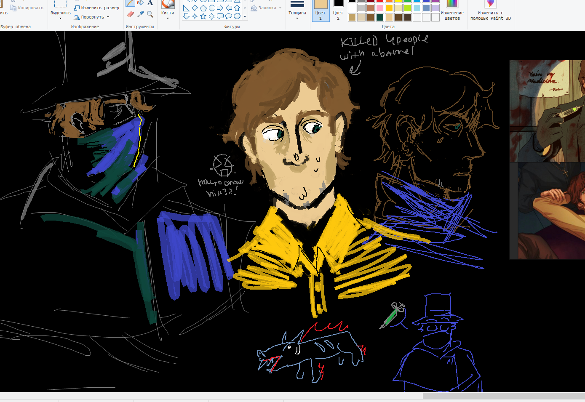Select the Fill bucket tool
The height and width of the screenshot is (402, 585).
tap(141, 3)
